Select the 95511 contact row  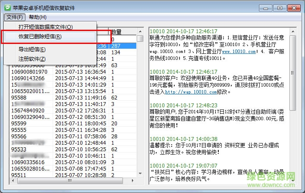coord(73,175)
